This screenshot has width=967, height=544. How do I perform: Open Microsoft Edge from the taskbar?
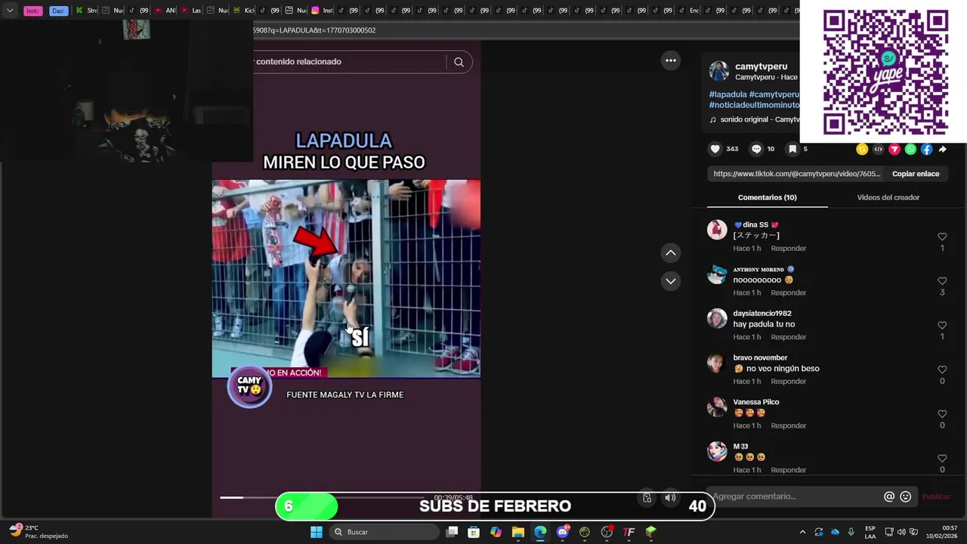(x=540, y=532)
